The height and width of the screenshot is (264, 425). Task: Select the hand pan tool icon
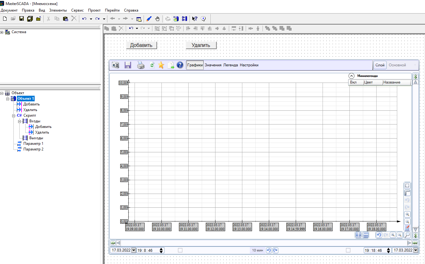tap(157, 19)
